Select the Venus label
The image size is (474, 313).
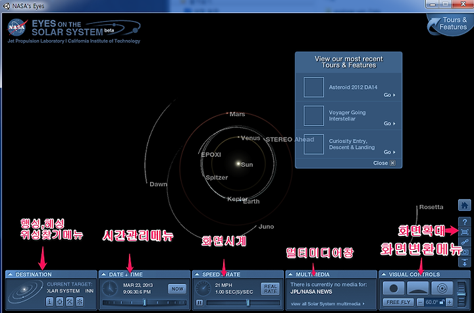tap(251, 138)
